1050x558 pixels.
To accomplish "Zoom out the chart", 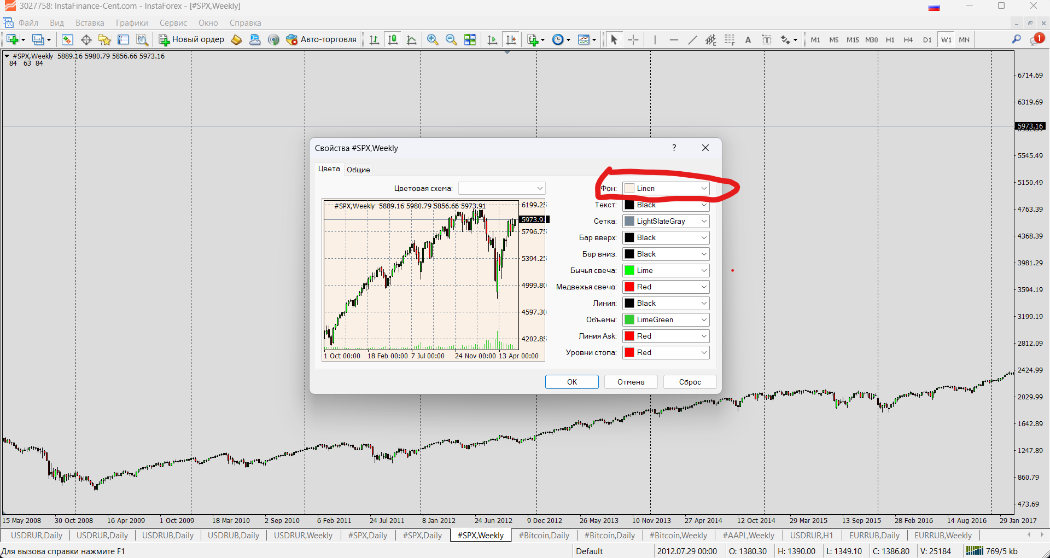I will (x=451, y=39).
